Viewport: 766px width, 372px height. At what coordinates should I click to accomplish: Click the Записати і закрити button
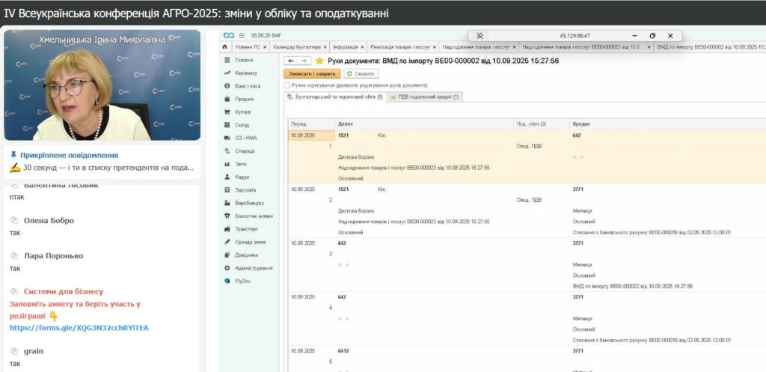click(312, 73)
